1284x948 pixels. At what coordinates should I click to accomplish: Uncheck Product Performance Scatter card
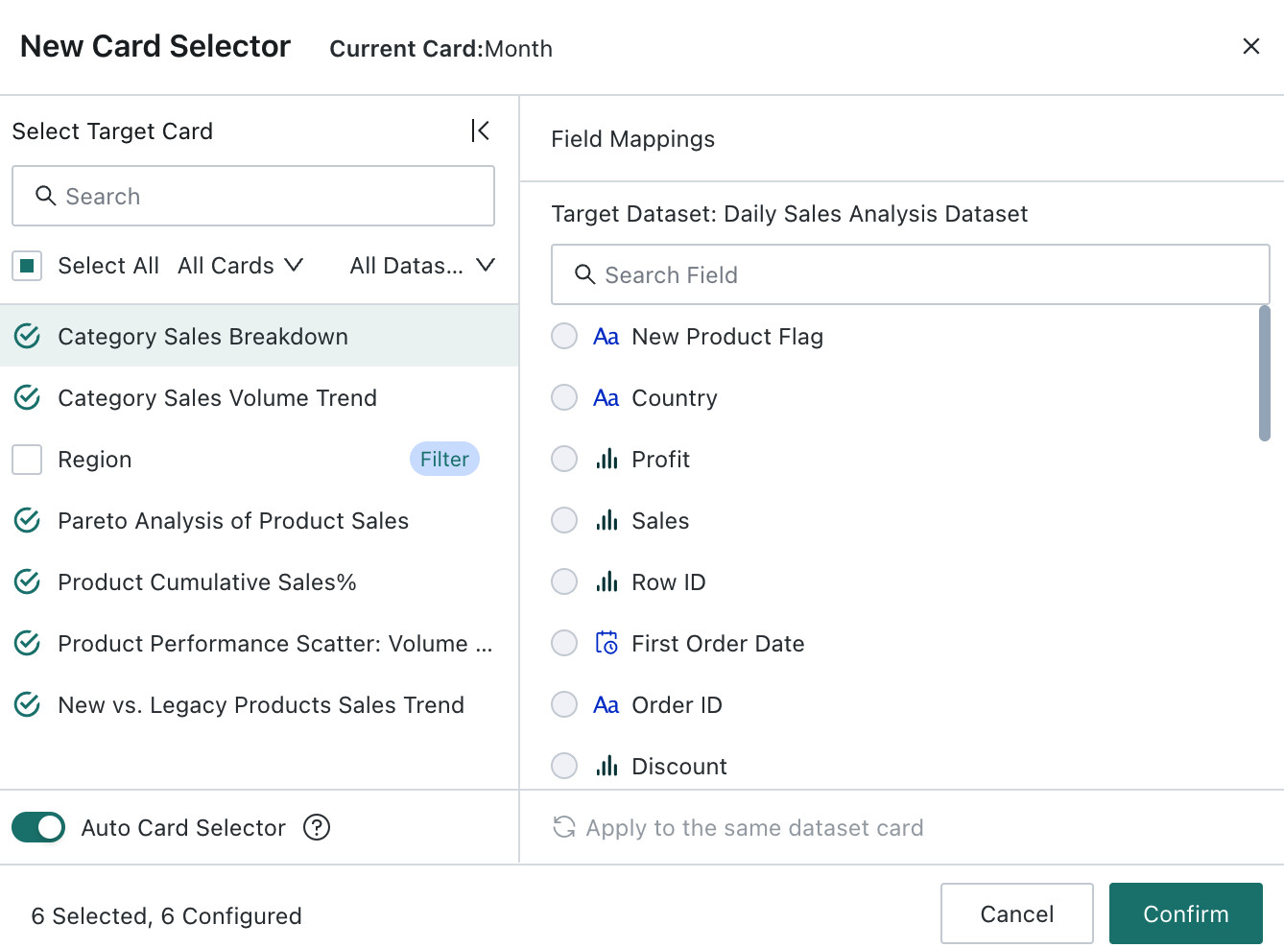coord(28,643)
